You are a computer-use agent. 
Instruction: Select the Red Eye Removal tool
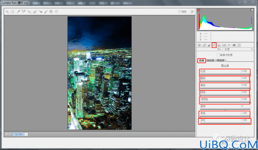pyautogui.click(x=40, y=11)
